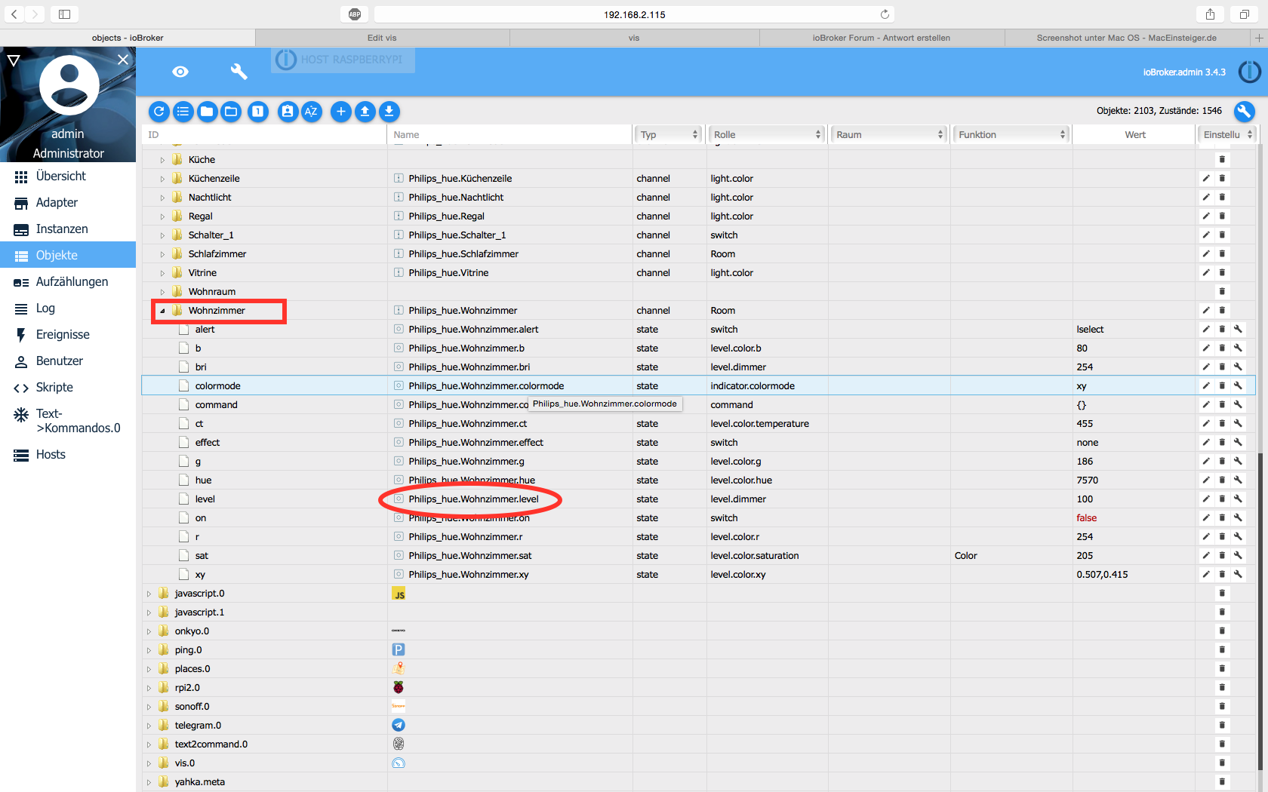Viewport: 1268px width, 792px height.
Task: Open Benutzer in the sidebar
Action: pyautogui.click(x=68, y=361)
